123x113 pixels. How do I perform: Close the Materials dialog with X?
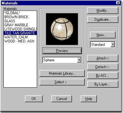click(118, 3)
